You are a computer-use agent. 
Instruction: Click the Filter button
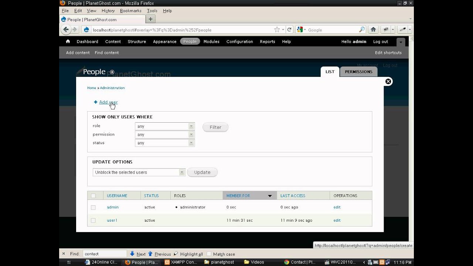click(215, 127)
